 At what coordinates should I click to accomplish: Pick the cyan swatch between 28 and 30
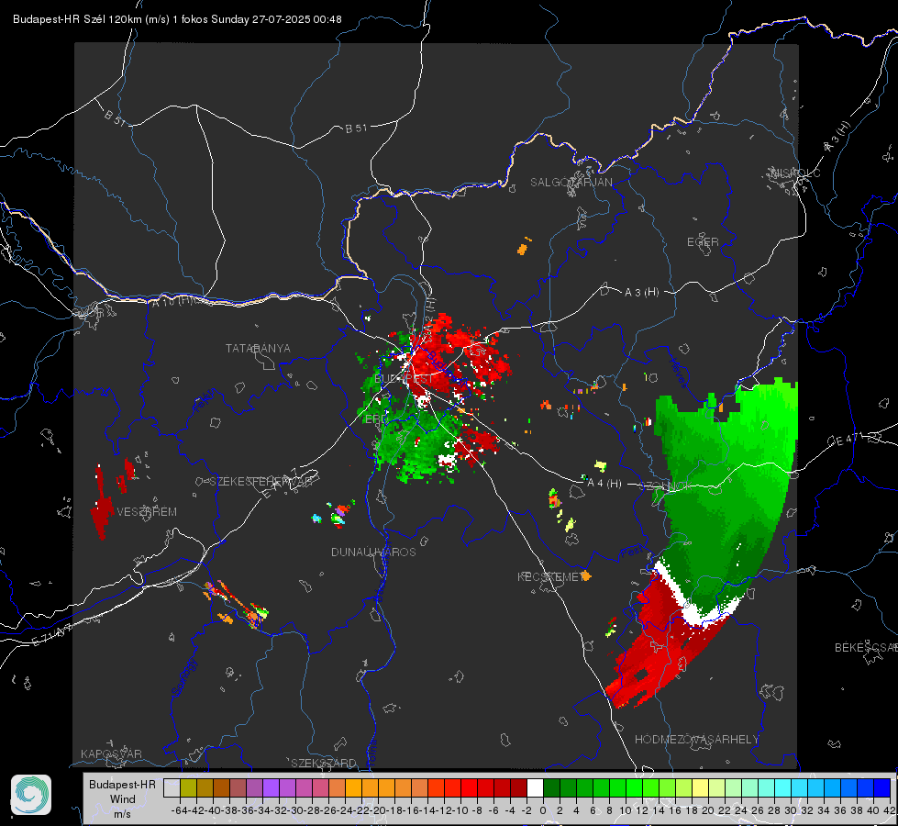point(783,787)
